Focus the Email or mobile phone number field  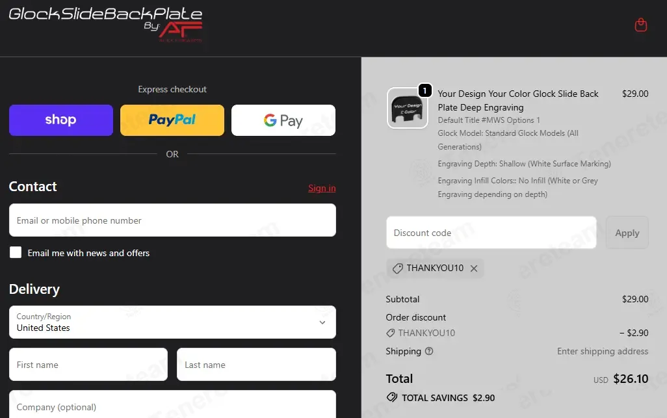coord(172,220)
